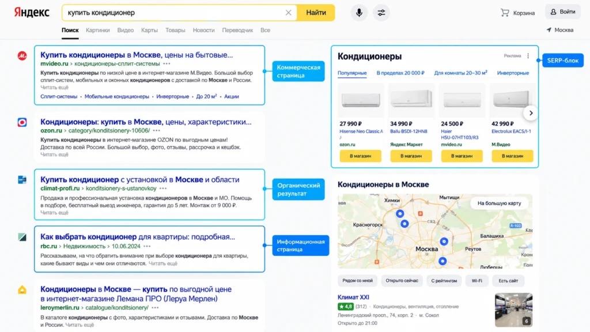
Task: Switch to the Товары tab
Action: tap(175, 30)
